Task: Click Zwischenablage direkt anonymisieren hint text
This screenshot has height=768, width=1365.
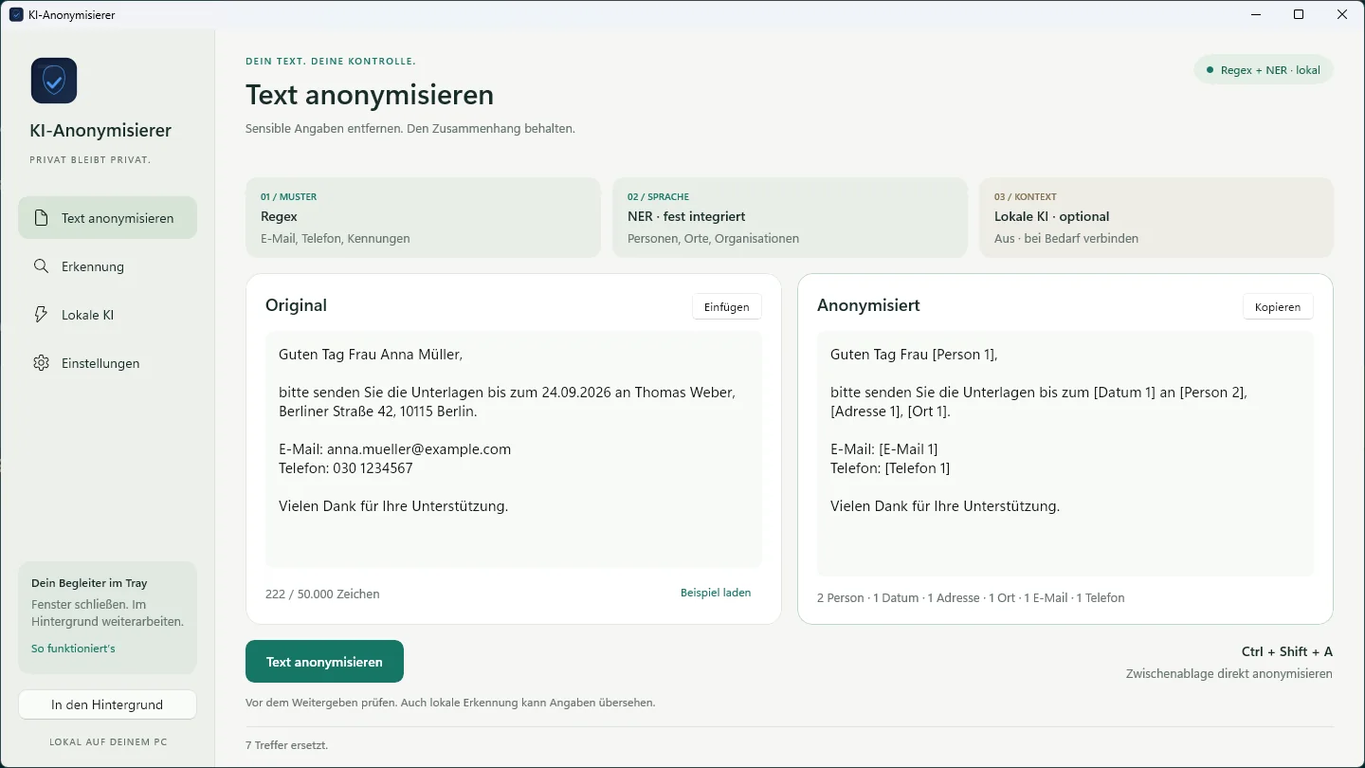Action: pyautogui.click(x=1229, y=674)
